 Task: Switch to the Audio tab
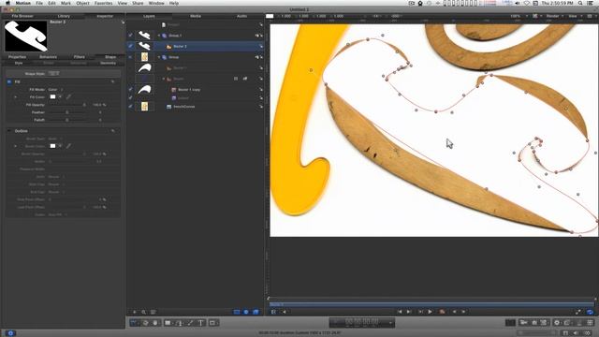coord(241,16)
